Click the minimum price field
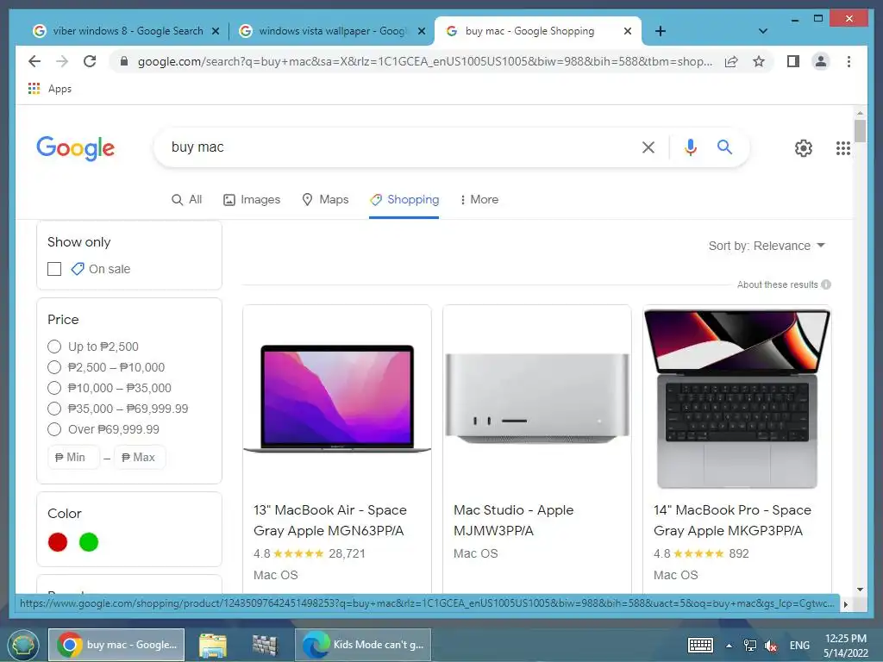 (x=74, y=457)
